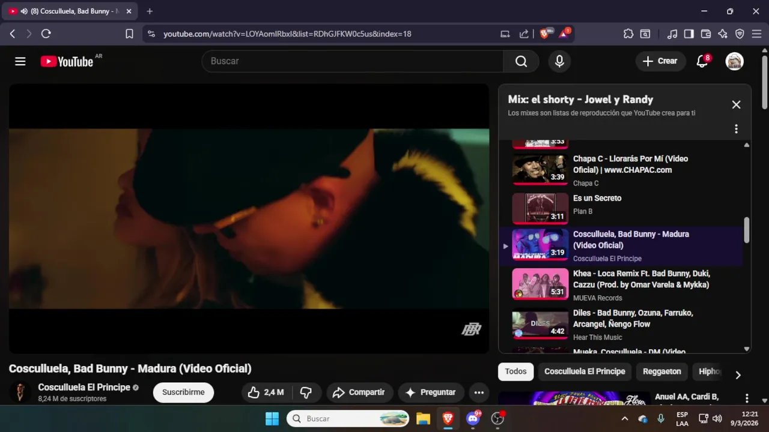
Task: View site information icon in address bar
Action: (151, 34)
